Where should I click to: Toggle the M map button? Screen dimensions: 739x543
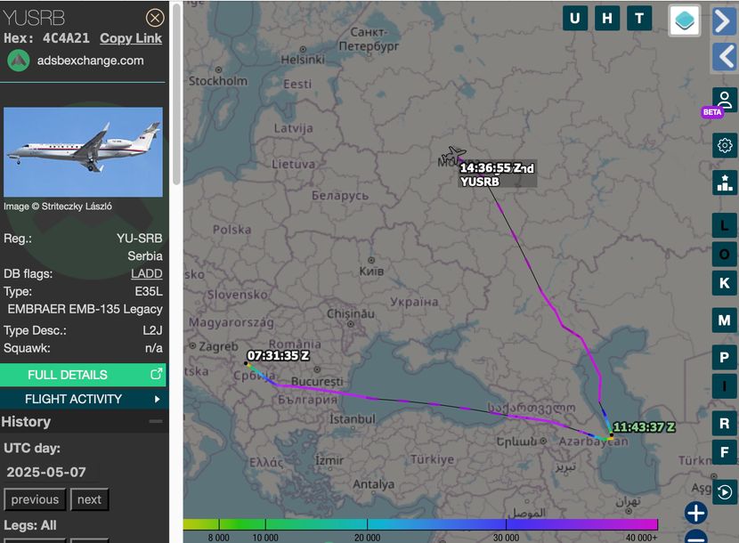[725, 320]
